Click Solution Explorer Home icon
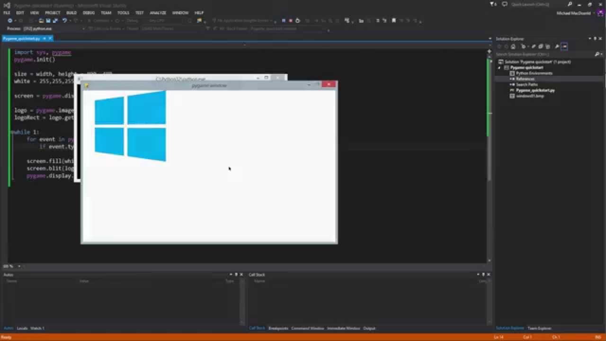This screenshot has height=341, width=606. coord(513,46)
